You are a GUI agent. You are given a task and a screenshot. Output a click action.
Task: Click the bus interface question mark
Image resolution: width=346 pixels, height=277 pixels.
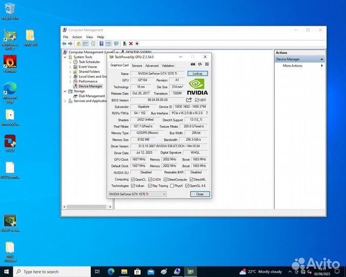point(207,113)
